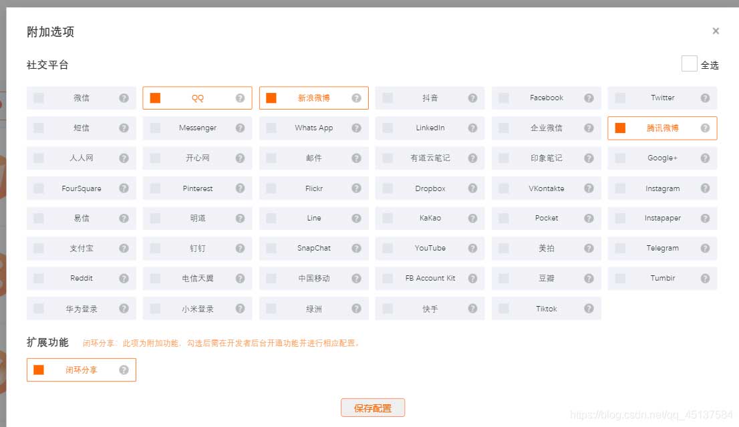Viewport: 739px width, 427px height.
Task: Open the help icon for Google+
Action: click(705, 158)
